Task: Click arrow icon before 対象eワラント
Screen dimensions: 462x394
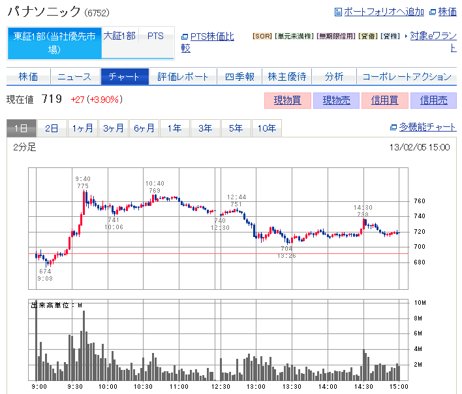Action: point(406,36)
